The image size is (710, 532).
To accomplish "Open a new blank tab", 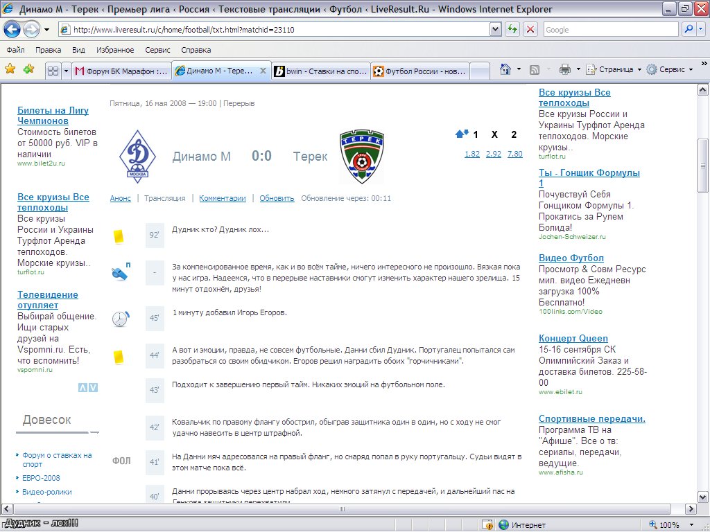I will click(x=480, y=71).
